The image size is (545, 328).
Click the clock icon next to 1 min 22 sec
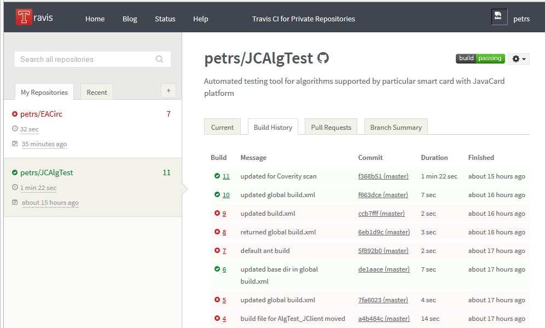point(15,187)
